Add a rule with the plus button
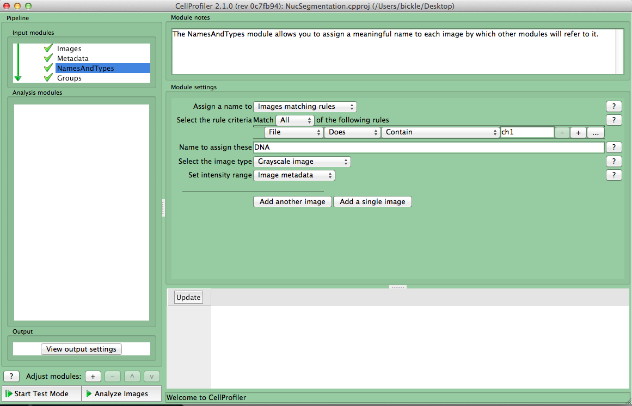The height and width of the screenshot is (406, 632). [578, 132]
